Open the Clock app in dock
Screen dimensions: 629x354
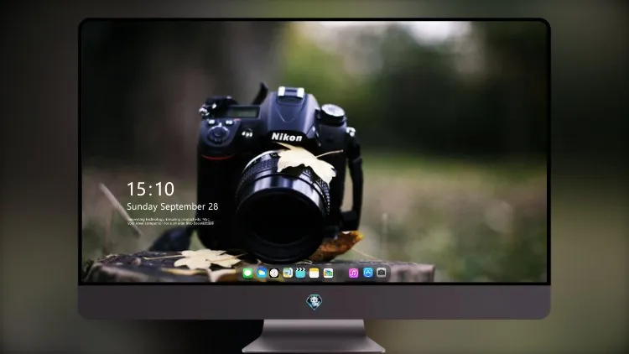274,273
